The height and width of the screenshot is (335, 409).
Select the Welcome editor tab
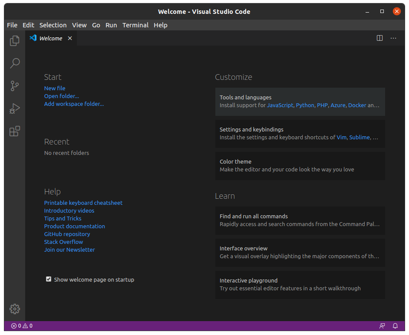point(51,38)
